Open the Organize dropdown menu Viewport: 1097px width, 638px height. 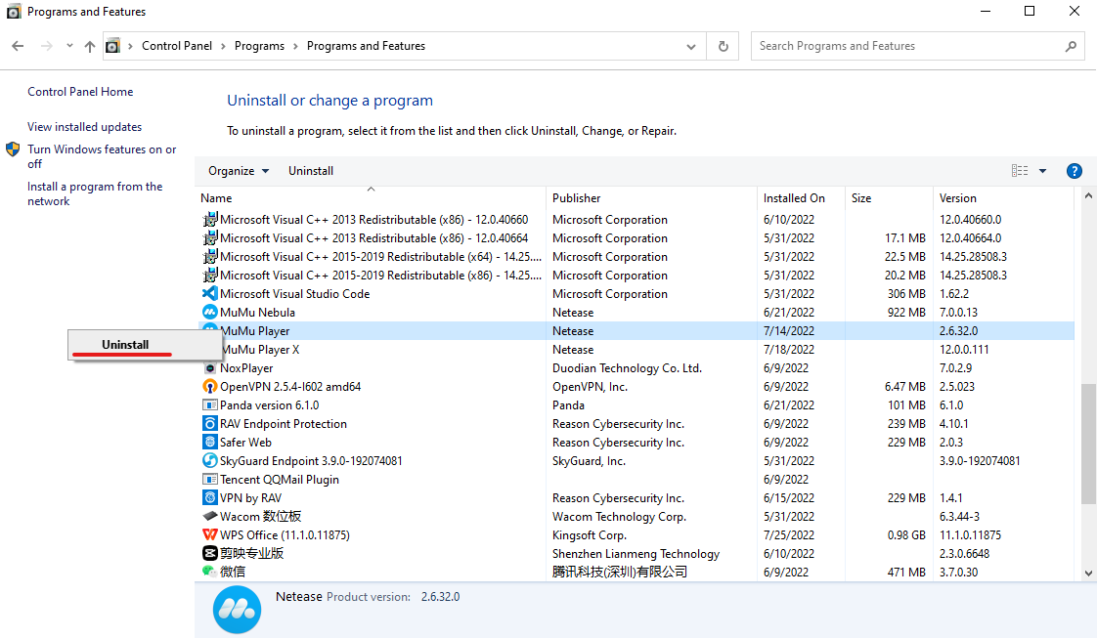point(239,171)
